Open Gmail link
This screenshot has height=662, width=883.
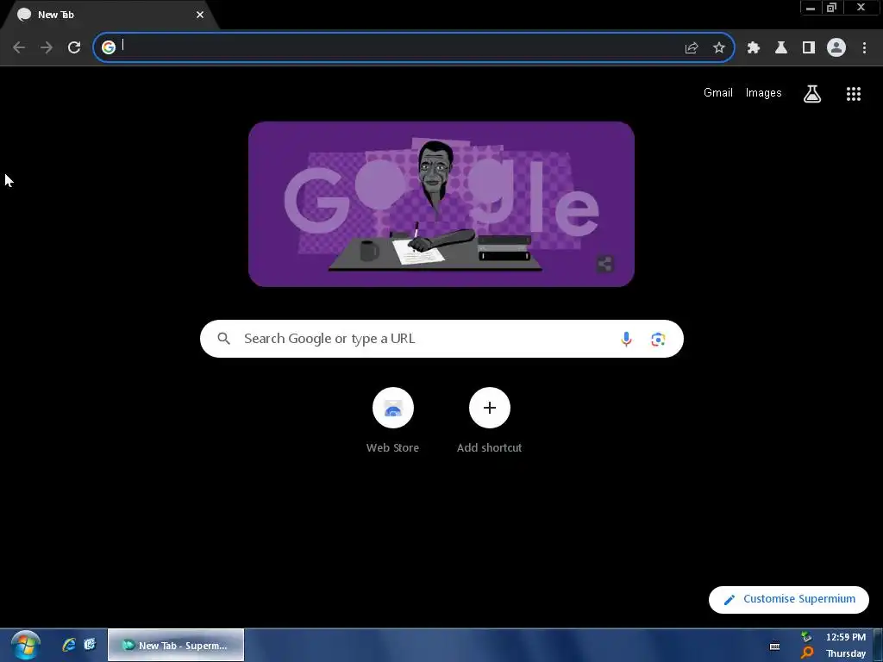click(718, 93)
